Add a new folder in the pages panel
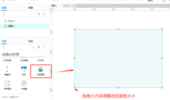This screenshot has height=100, width=170. pos(44,14)
